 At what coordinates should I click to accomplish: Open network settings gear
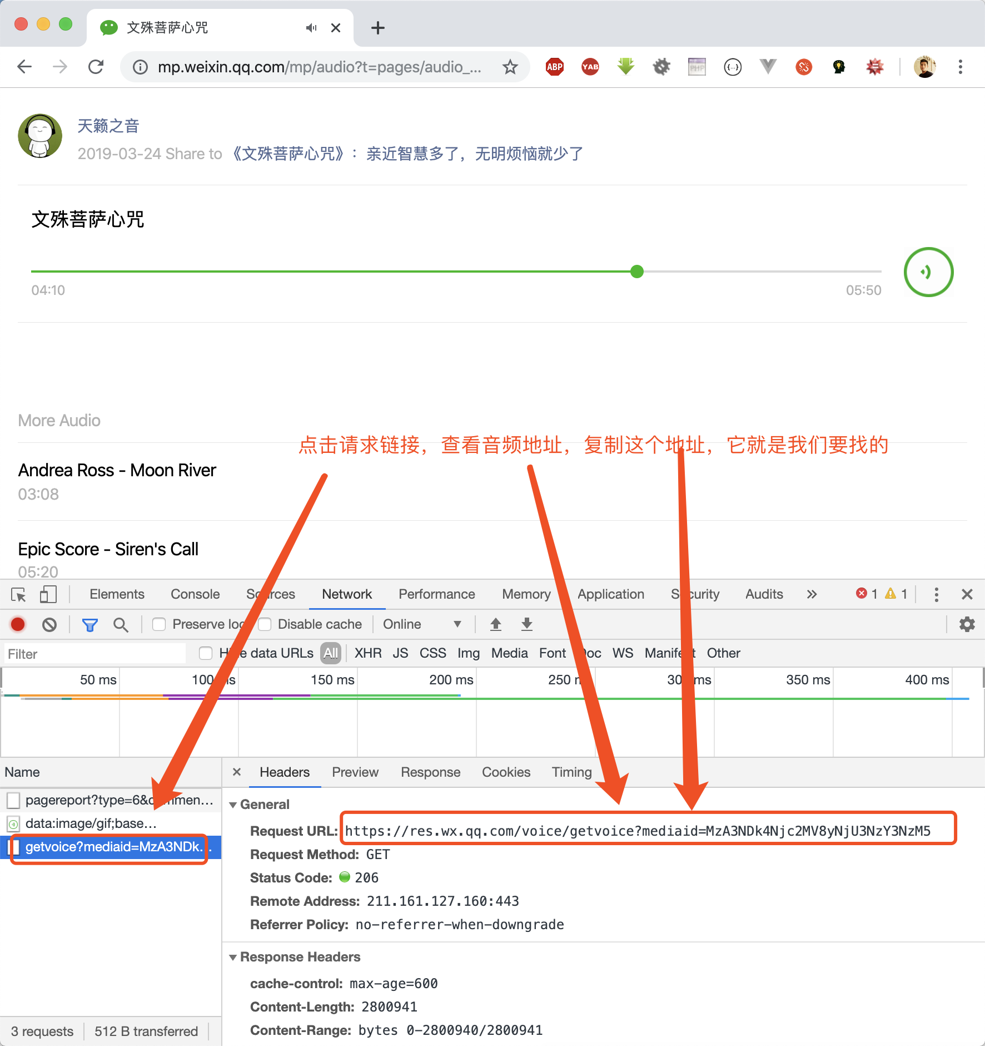(967, 624)
